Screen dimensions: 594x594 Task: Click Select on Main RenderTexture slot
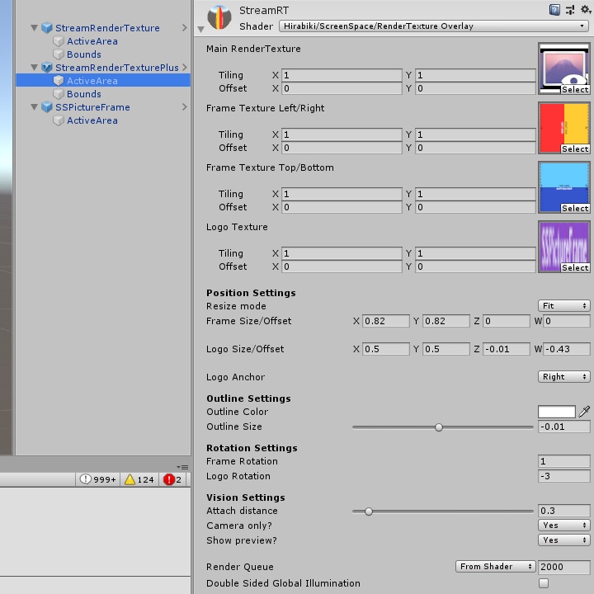pos(575,90)
